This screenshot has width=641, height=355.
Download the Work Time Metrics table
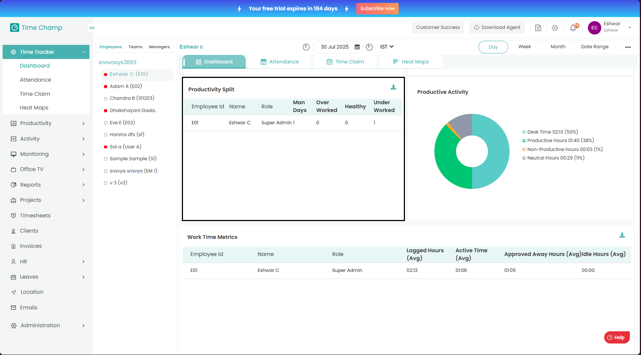coord(622,235)
